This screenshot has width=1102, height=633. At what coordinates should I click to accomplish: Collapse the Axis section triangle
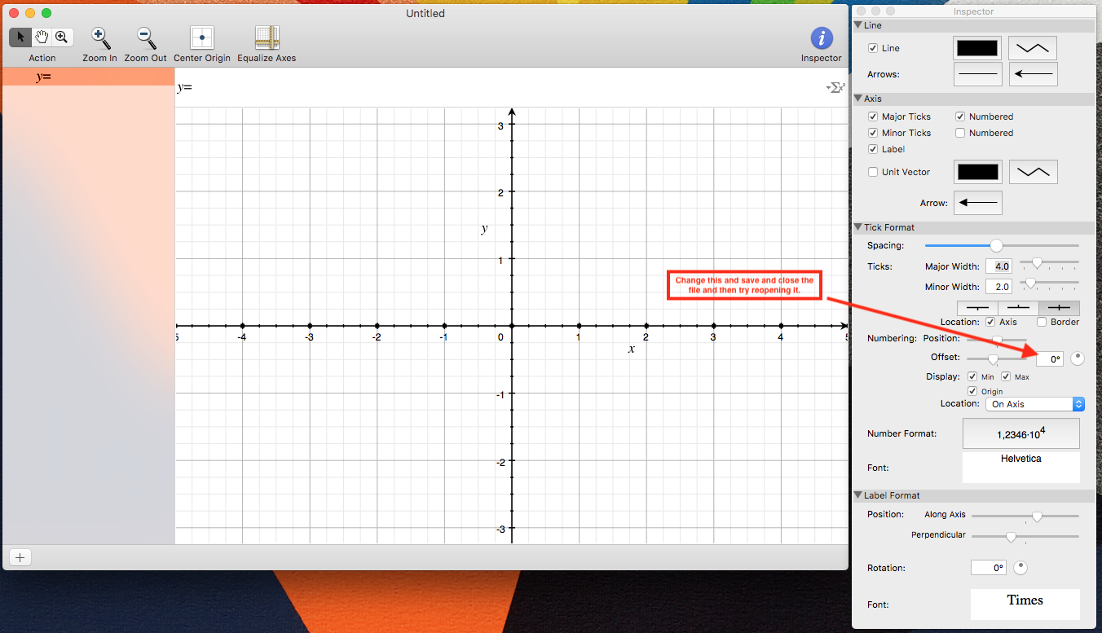[x=858, y=99]
